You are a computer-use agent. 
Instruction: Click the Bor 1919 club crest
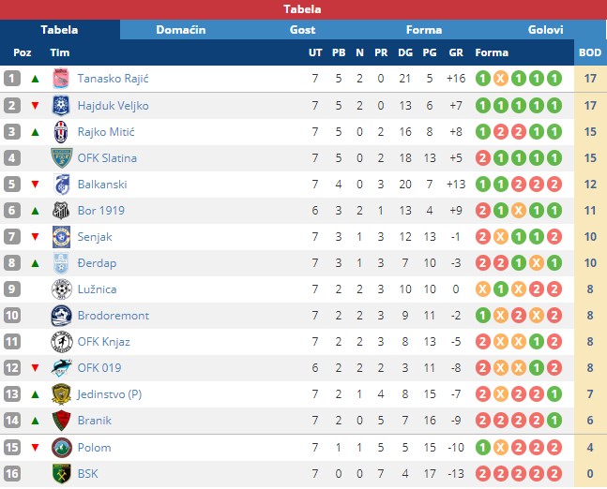click(61, 210)
